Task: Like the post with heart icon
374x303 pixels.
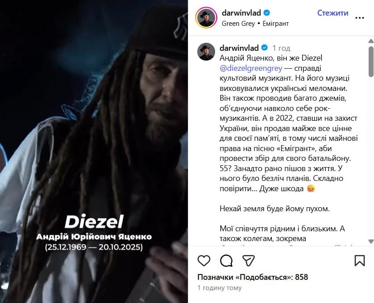Action: (204, 261)
